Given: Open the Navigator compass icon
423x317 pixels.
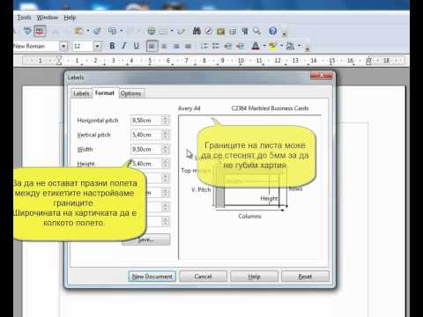Looking at the screenshot, I should point(209,31).
